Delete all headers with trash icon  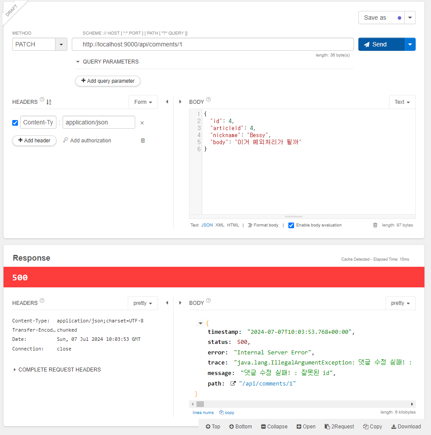(143, 141)
